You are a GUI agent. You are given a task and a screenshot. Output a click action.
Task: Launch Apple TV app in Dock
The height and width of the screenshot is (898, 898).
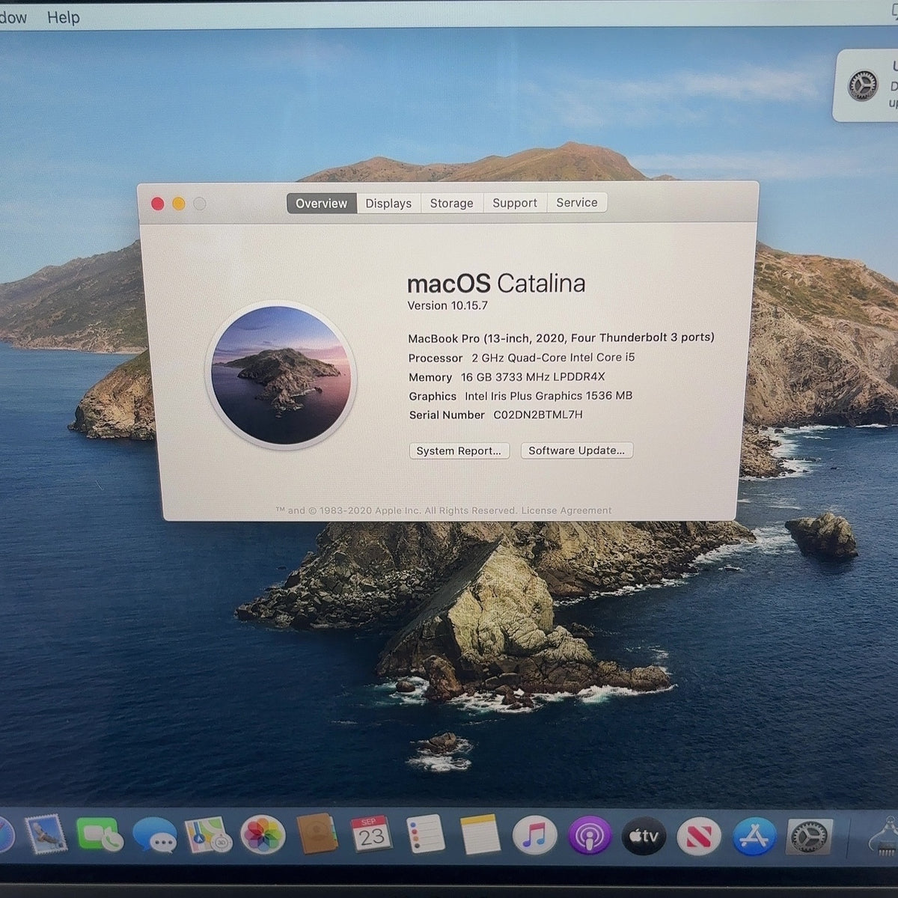click(644, 836)
